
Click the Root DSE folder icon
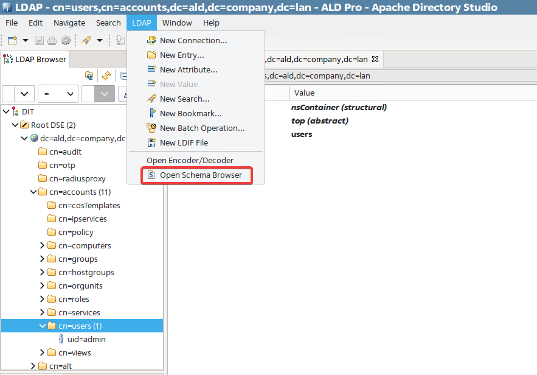24,125
